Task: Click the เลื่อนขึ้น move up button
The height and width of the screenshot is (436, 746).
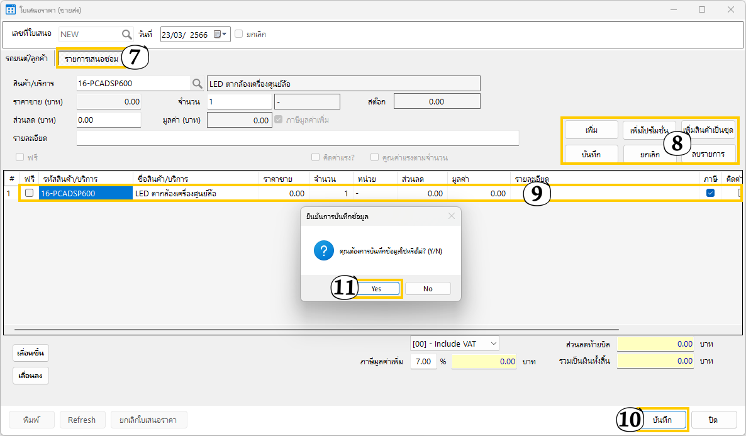Action: [x=31, y=353]
